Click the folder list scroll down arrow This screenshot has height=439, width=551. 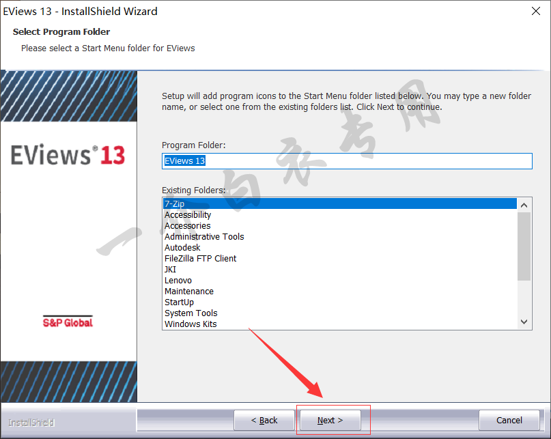point(524,322)
